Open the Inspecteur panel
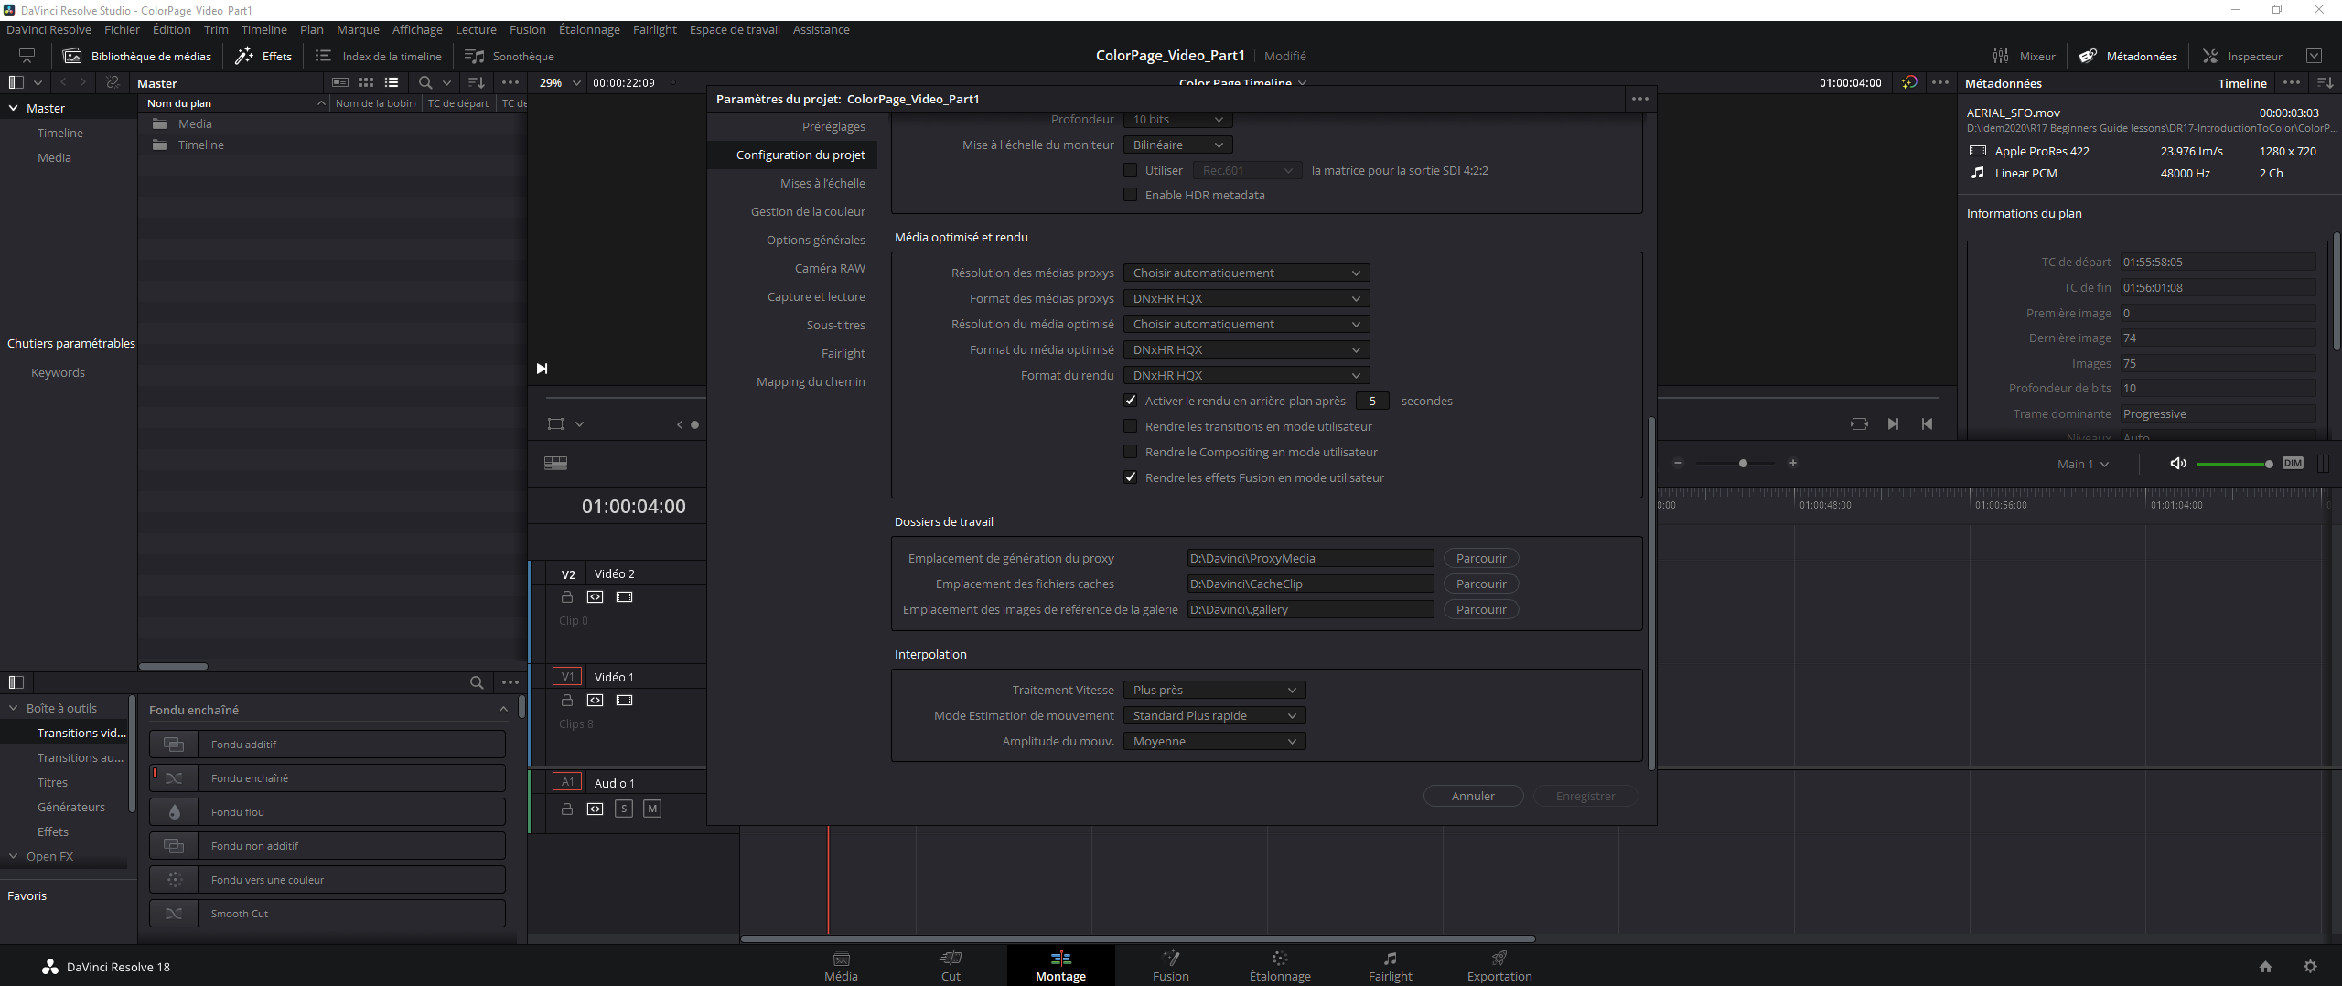This screenshot has height=986, width=2342. (x=2242, y=56)
